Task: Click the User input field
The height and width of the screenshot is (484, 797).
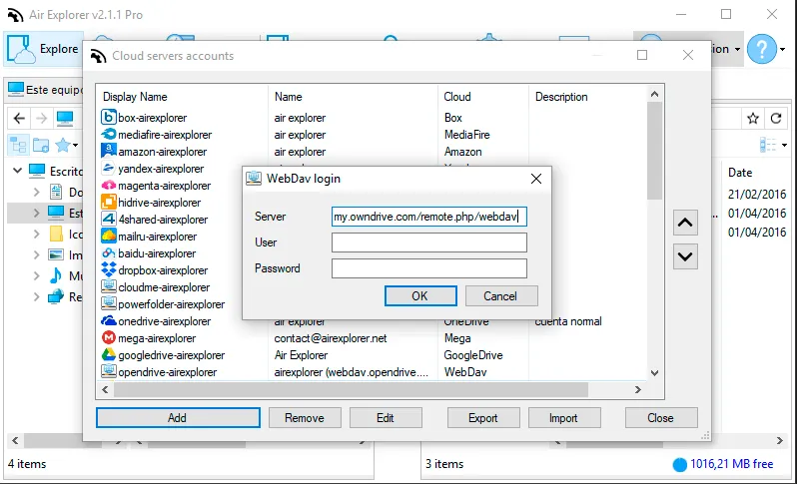Action: [x=429, y=242]
